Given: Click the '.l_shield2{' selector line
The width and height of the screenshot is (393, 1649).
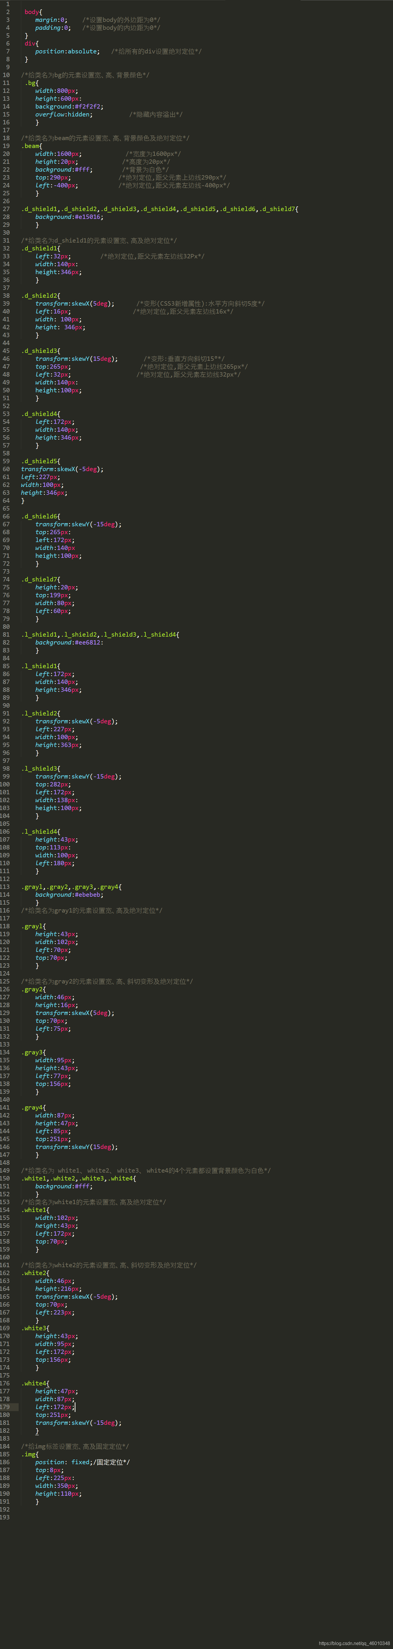Looking at the screenshot, I should pos(41,713).
